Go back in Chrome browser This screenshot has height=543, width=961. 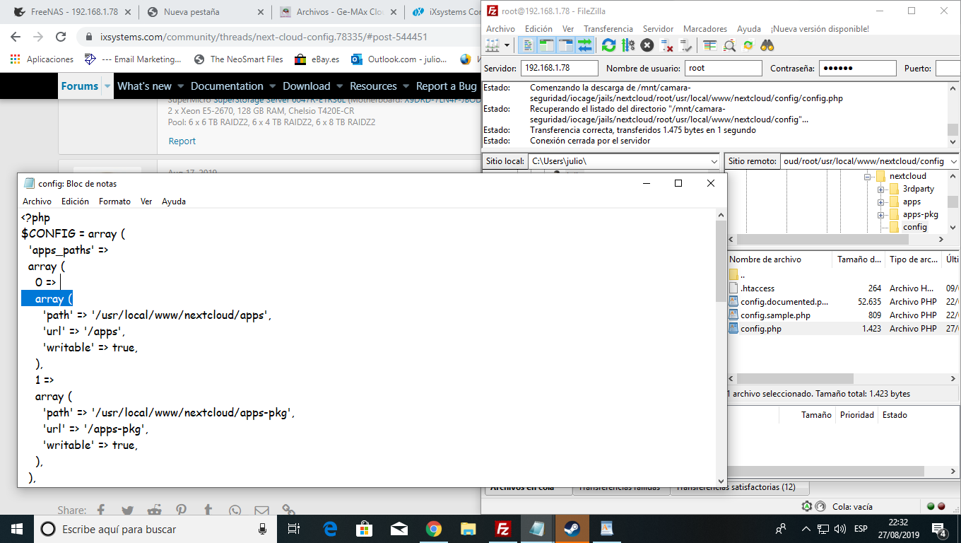(16, 37)
